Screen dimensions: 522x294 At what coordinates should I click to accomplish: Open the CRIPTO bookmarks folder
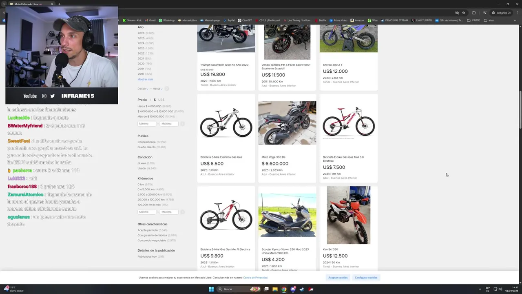[x=473, y=20]
